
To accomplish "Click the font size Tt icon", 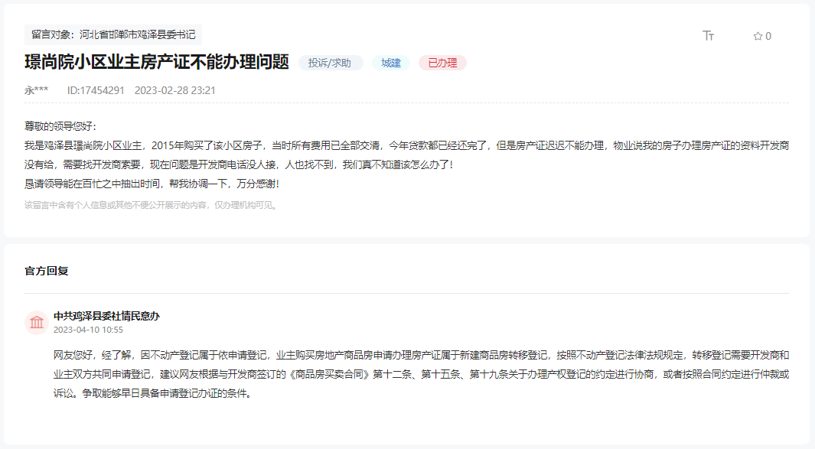I will coord(708,35).
